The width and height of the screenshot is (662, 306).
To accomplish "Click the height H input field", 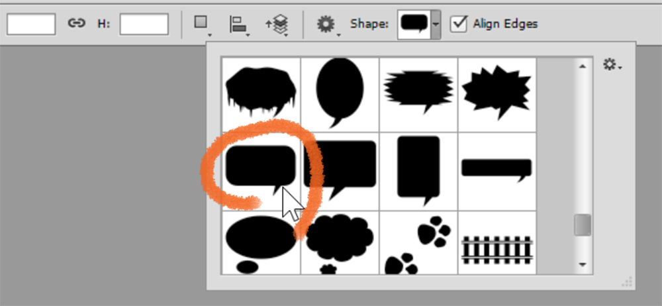I will (144, 24).
